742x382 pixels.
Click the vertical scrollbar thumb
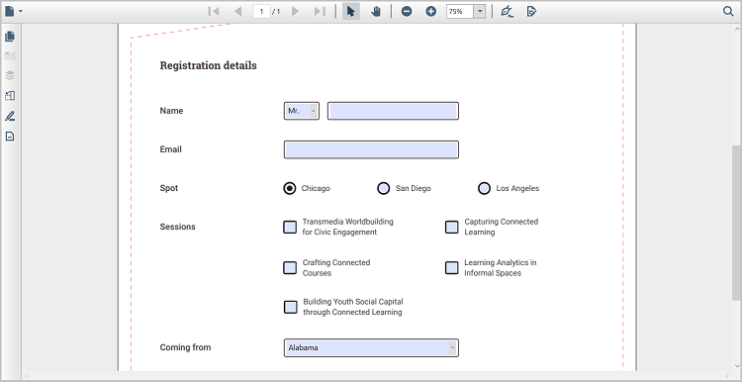(x=736, y=223)
